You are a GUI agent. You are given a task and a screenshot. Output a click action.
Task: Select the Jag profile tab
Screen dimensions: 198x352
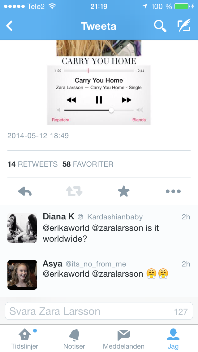click(173, 338)
